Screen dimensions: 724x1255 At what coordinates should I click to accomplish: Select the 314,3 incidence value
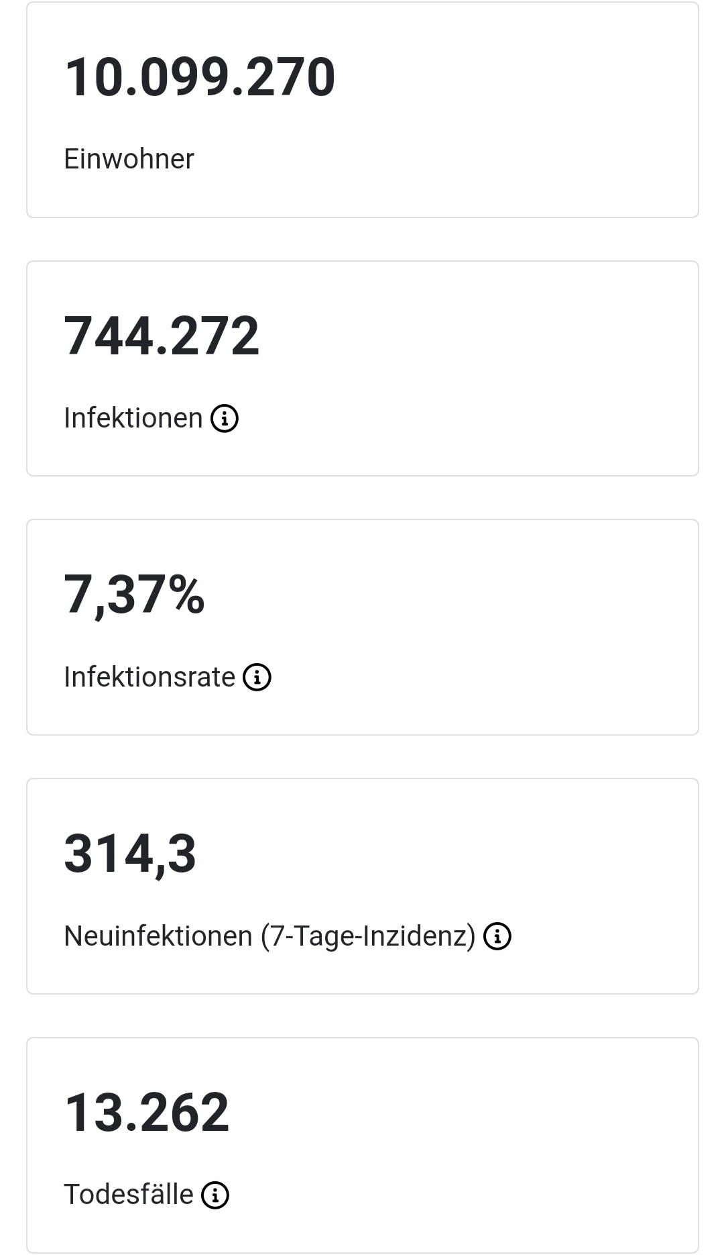(x=130, y=854)
